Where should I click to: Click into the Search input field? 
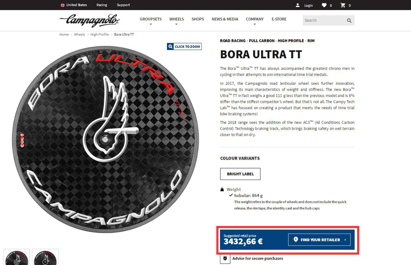click(x=325, y=21)
